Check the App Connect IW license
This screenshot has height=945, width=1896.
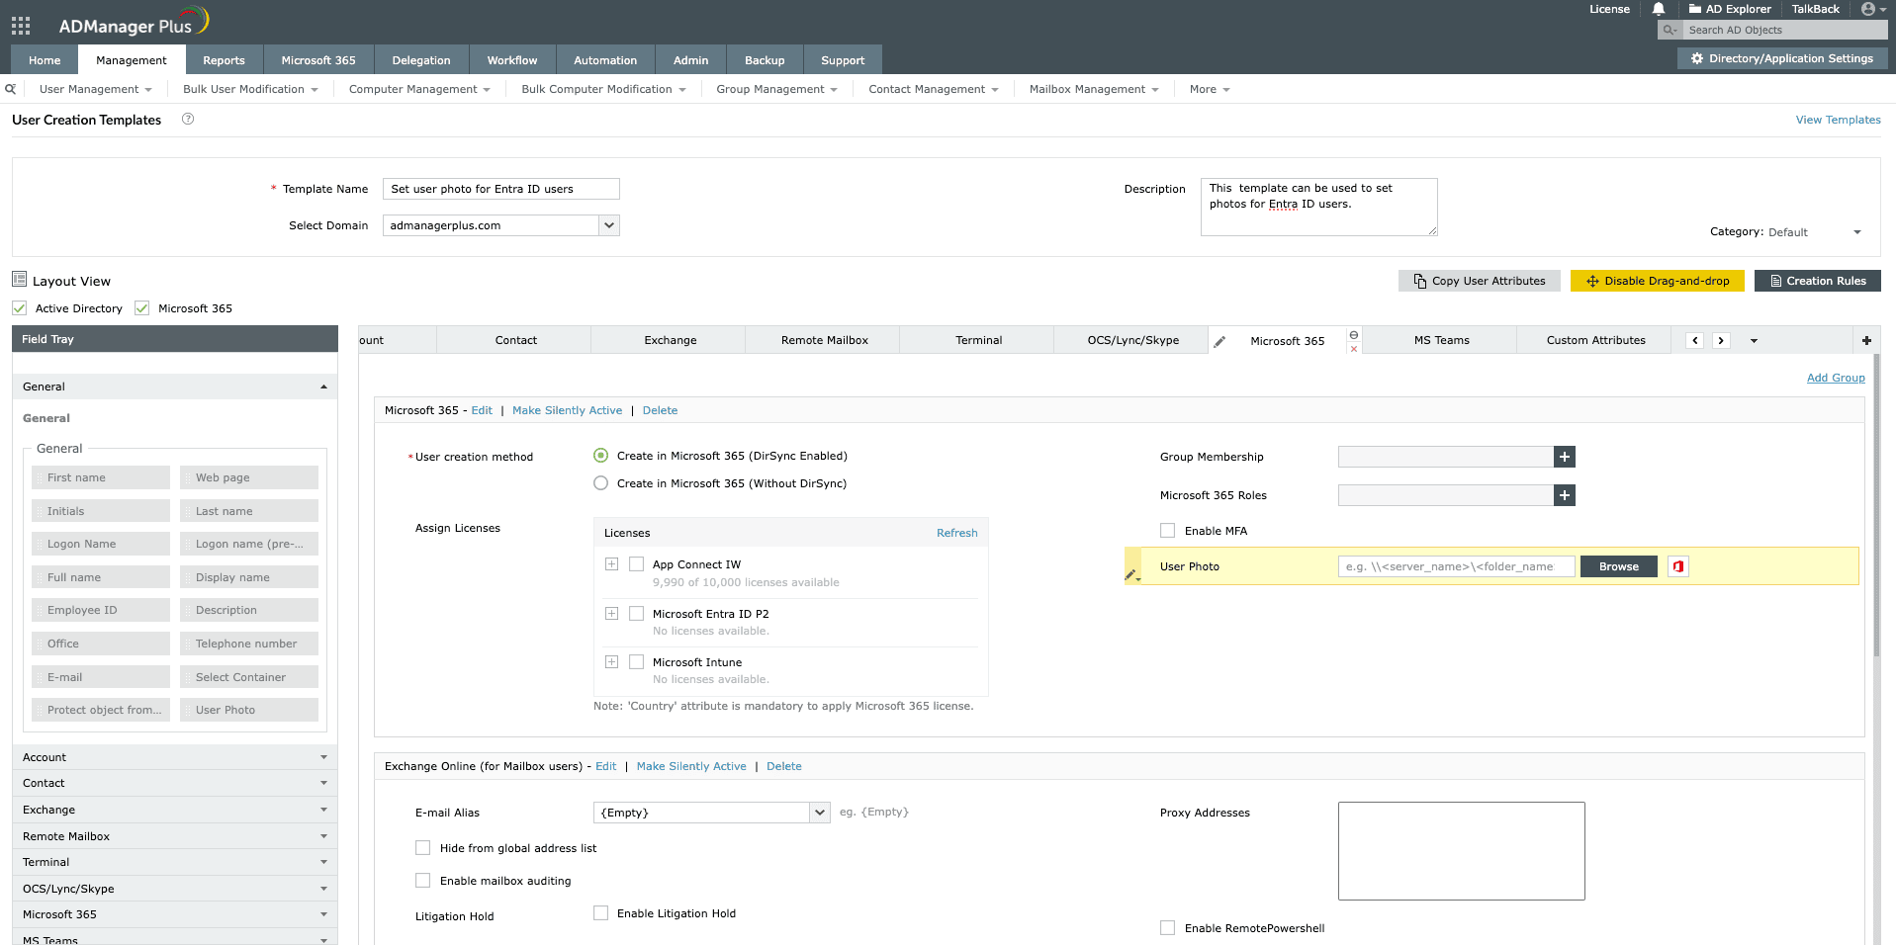(637, 564)
